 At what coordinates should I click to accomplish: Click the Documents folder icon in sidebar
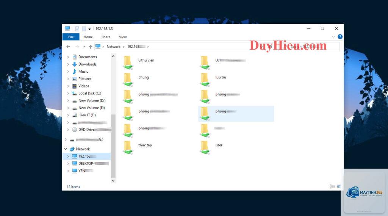pos(75,57)
